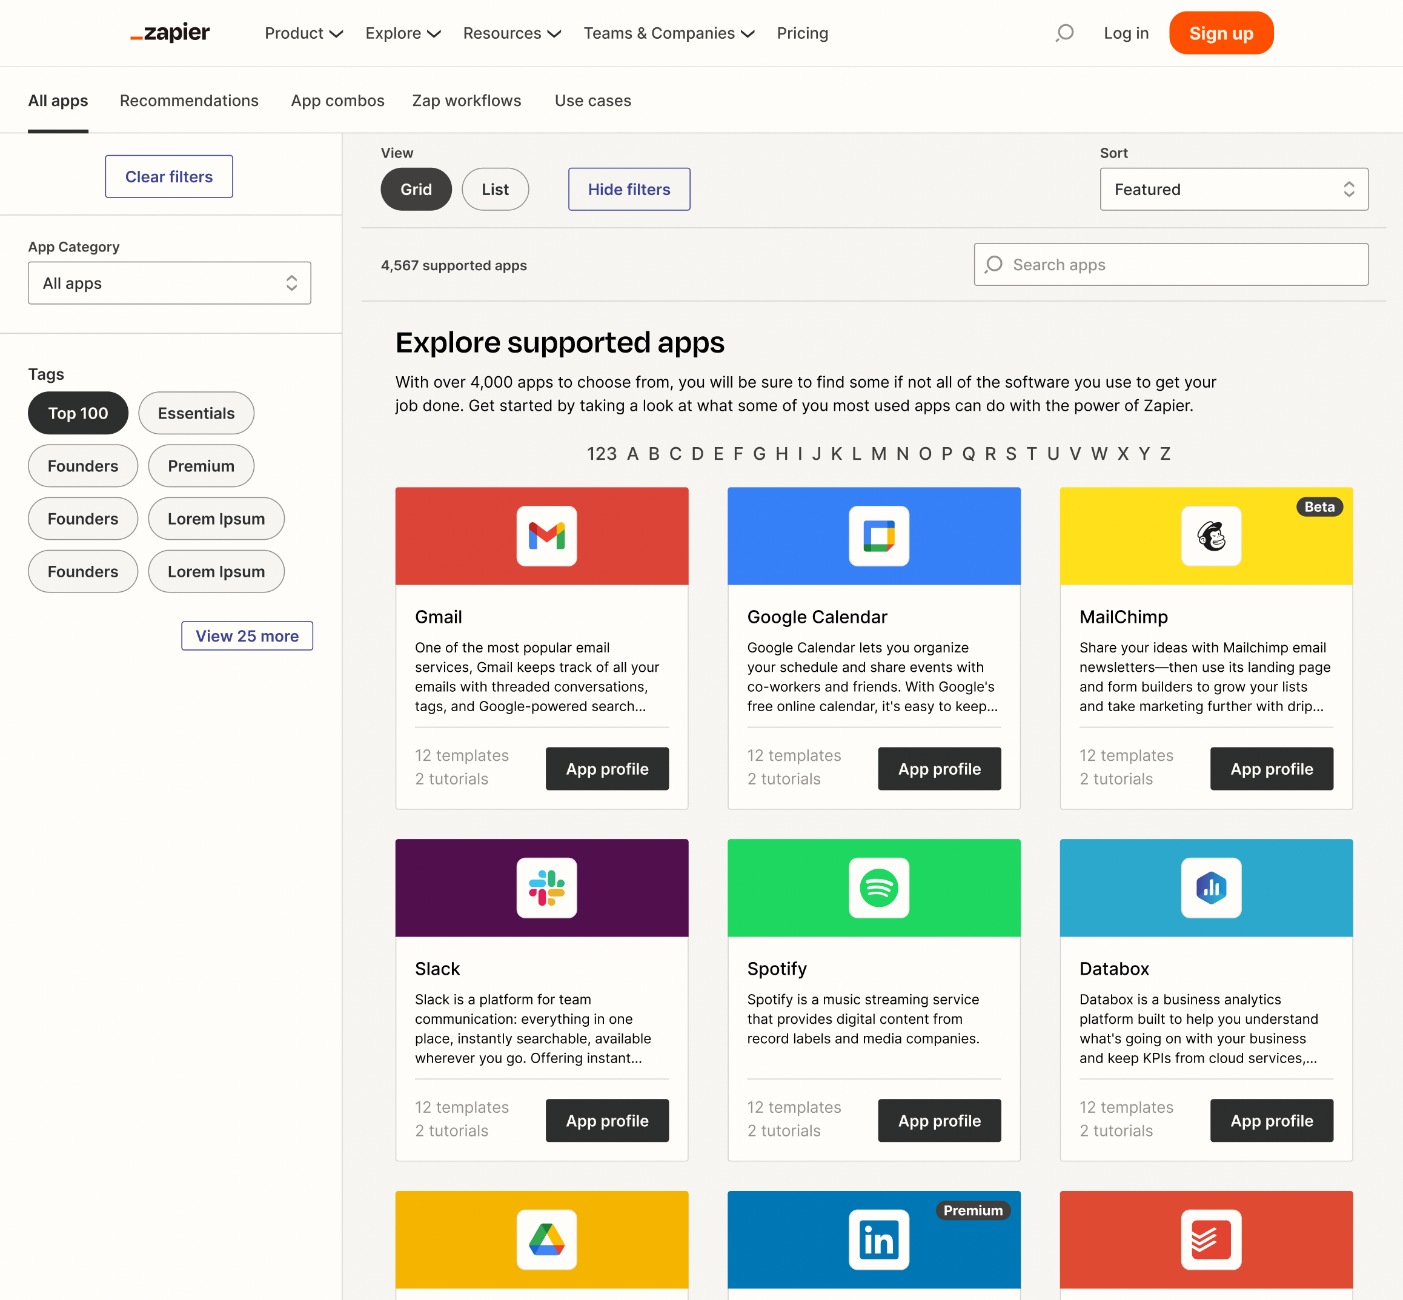The height and width of the screenshot is (1300, 1403).
Task: Jump to apps starting with Z
Action: [x=1165, y=454]
